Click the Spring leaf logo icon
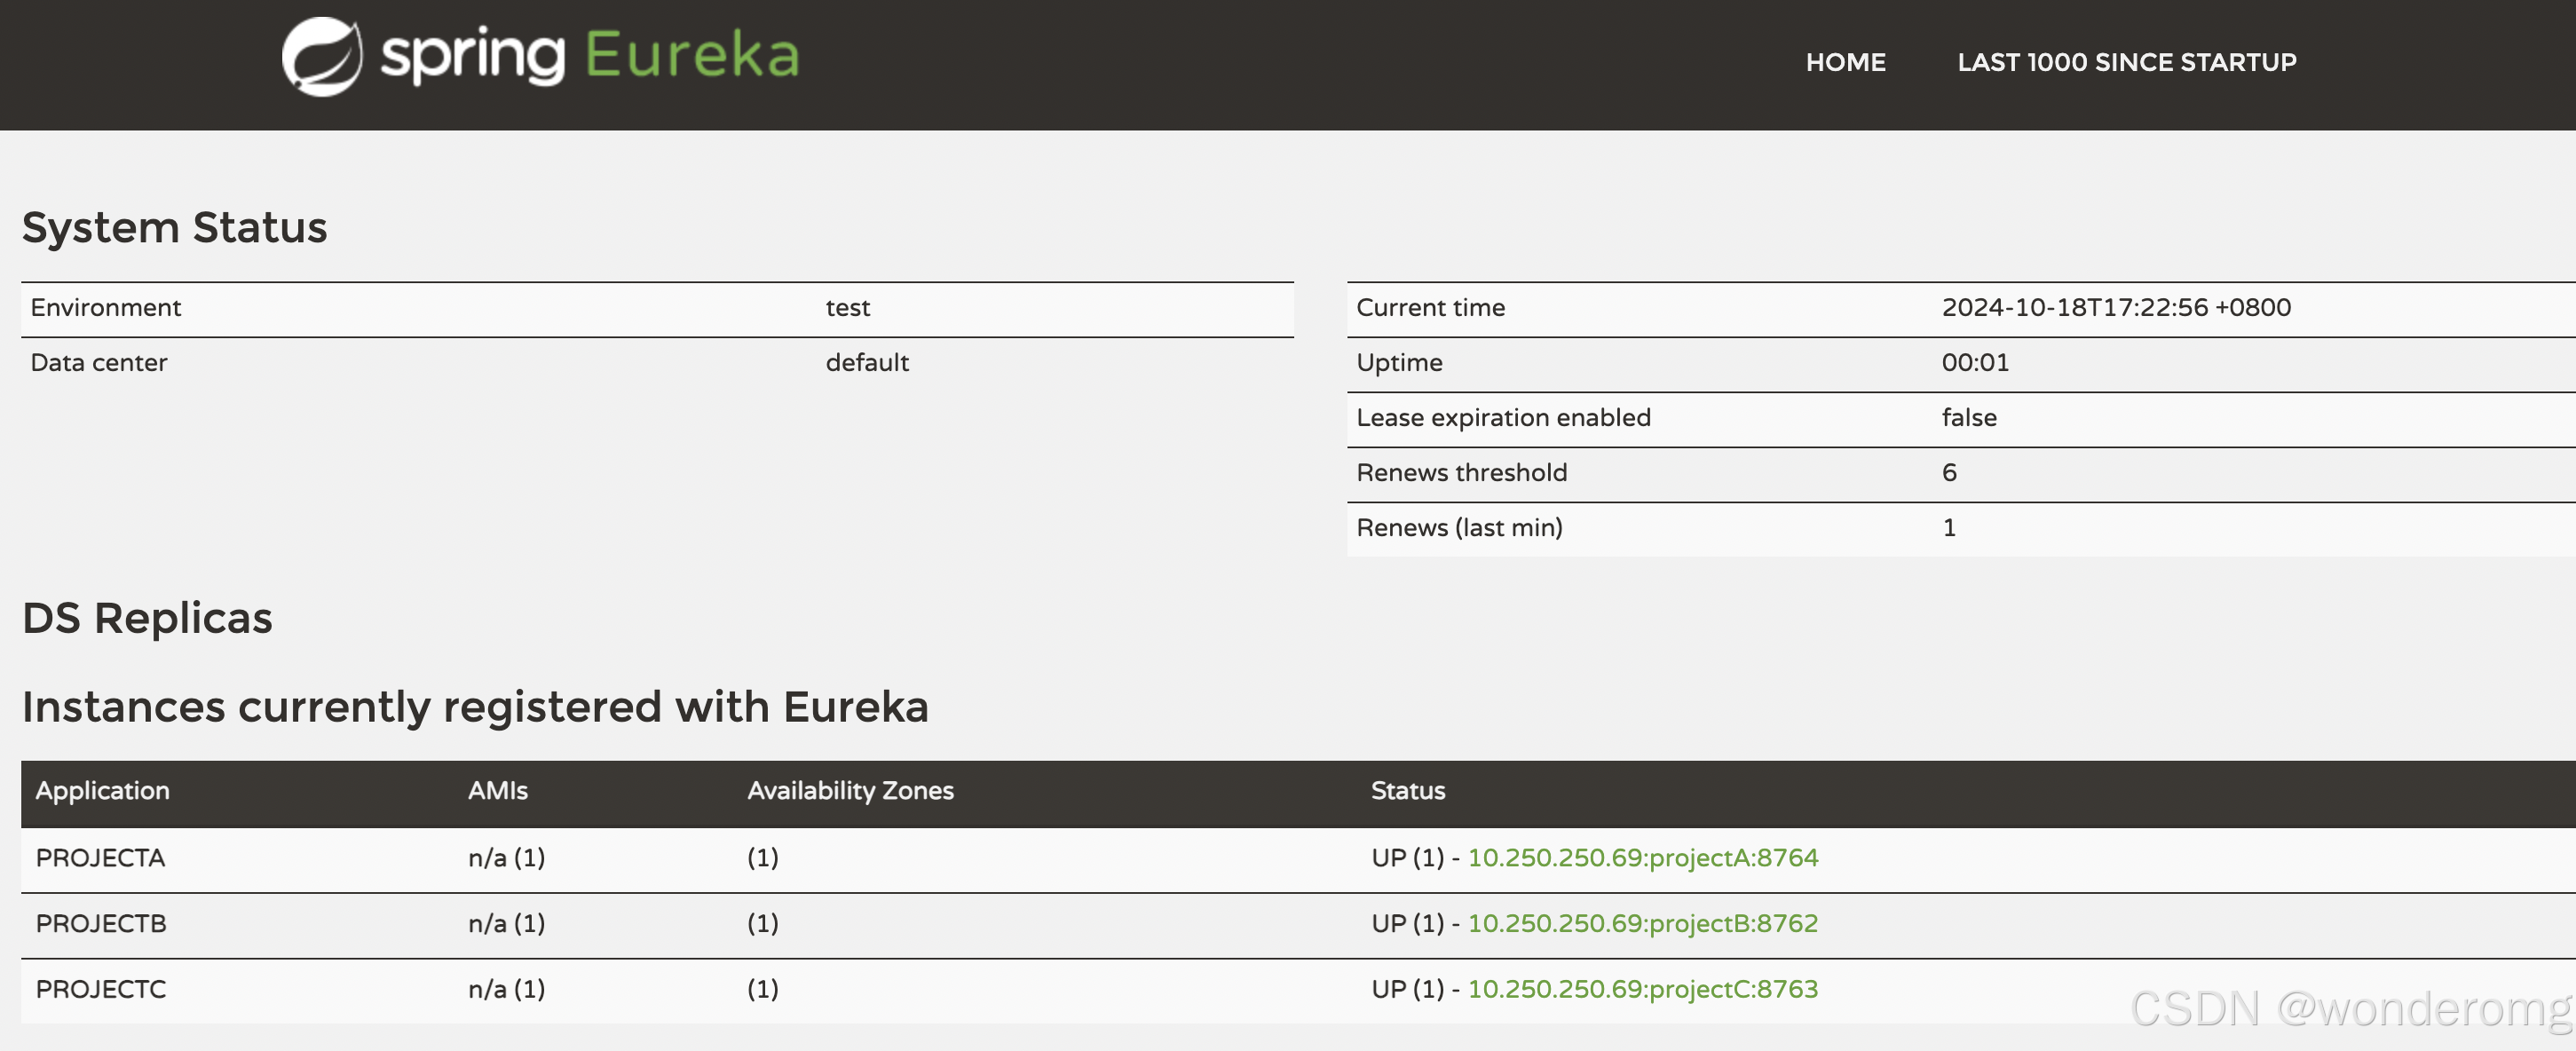This screenshot has width=2576, height=1051. (322, 56)
